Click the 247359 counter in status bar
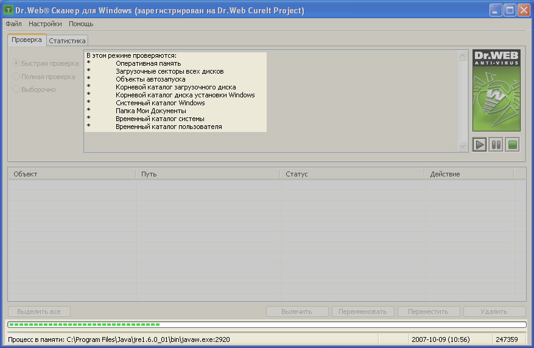 507,339
